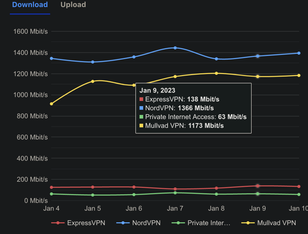
Task: Click ExpressVPN data point on Jan 8
Action: (217, 188)
